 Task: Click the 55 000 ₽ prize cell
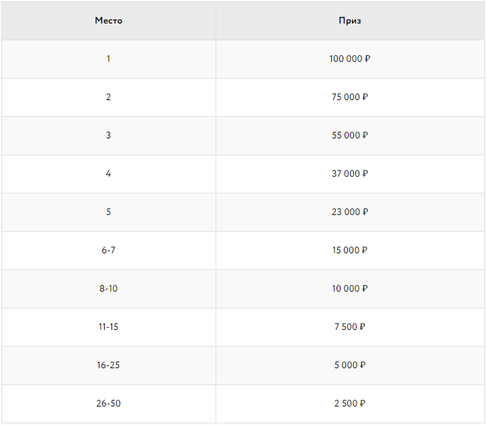[x=350, y=136]
